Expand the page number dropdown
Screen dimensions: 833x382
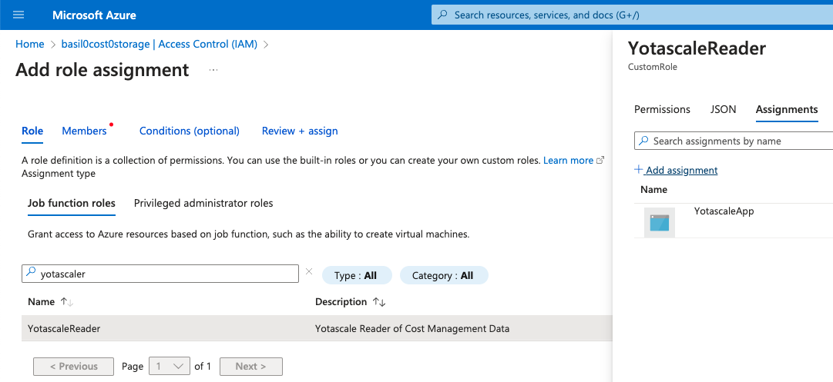tap(169, 367)
